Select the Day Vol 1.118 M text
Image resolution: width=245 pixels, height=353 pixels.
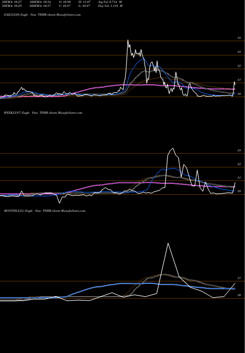click(110, 6)
